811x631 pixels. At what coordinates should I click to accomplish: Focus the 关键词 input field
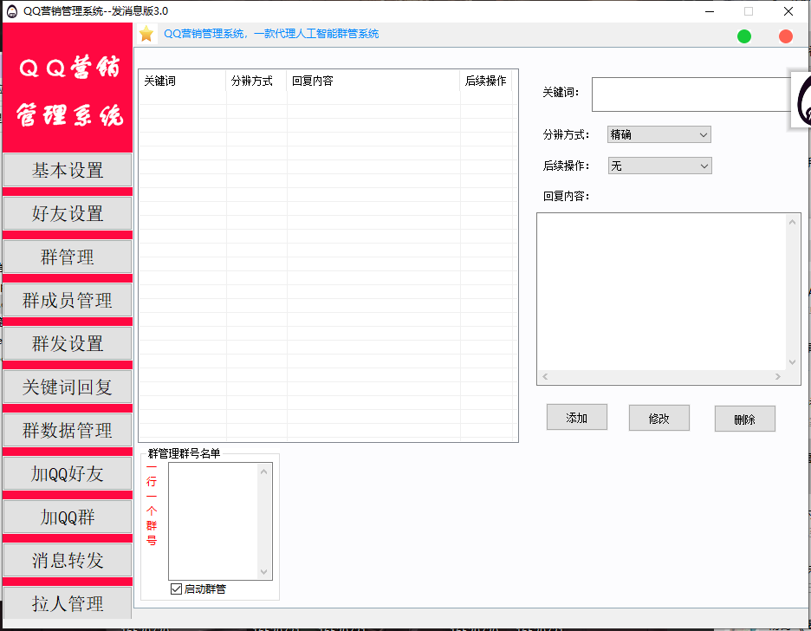pyautogui.click(x=692, y=94)
